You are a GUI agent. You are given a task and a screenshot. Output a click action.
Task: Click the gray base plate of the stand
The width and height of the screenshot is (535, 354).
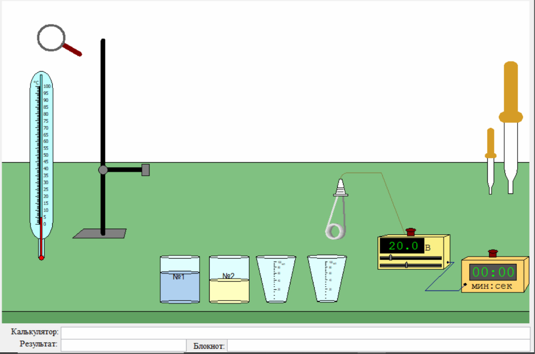pyautogui.click(x=100, y=233)
